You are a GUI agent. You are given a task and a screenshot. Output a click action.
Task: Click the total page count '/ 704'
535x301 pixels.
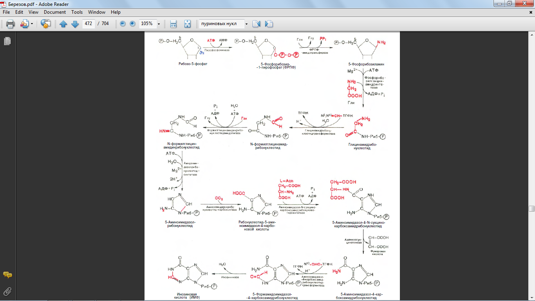(x=103, y=24)
